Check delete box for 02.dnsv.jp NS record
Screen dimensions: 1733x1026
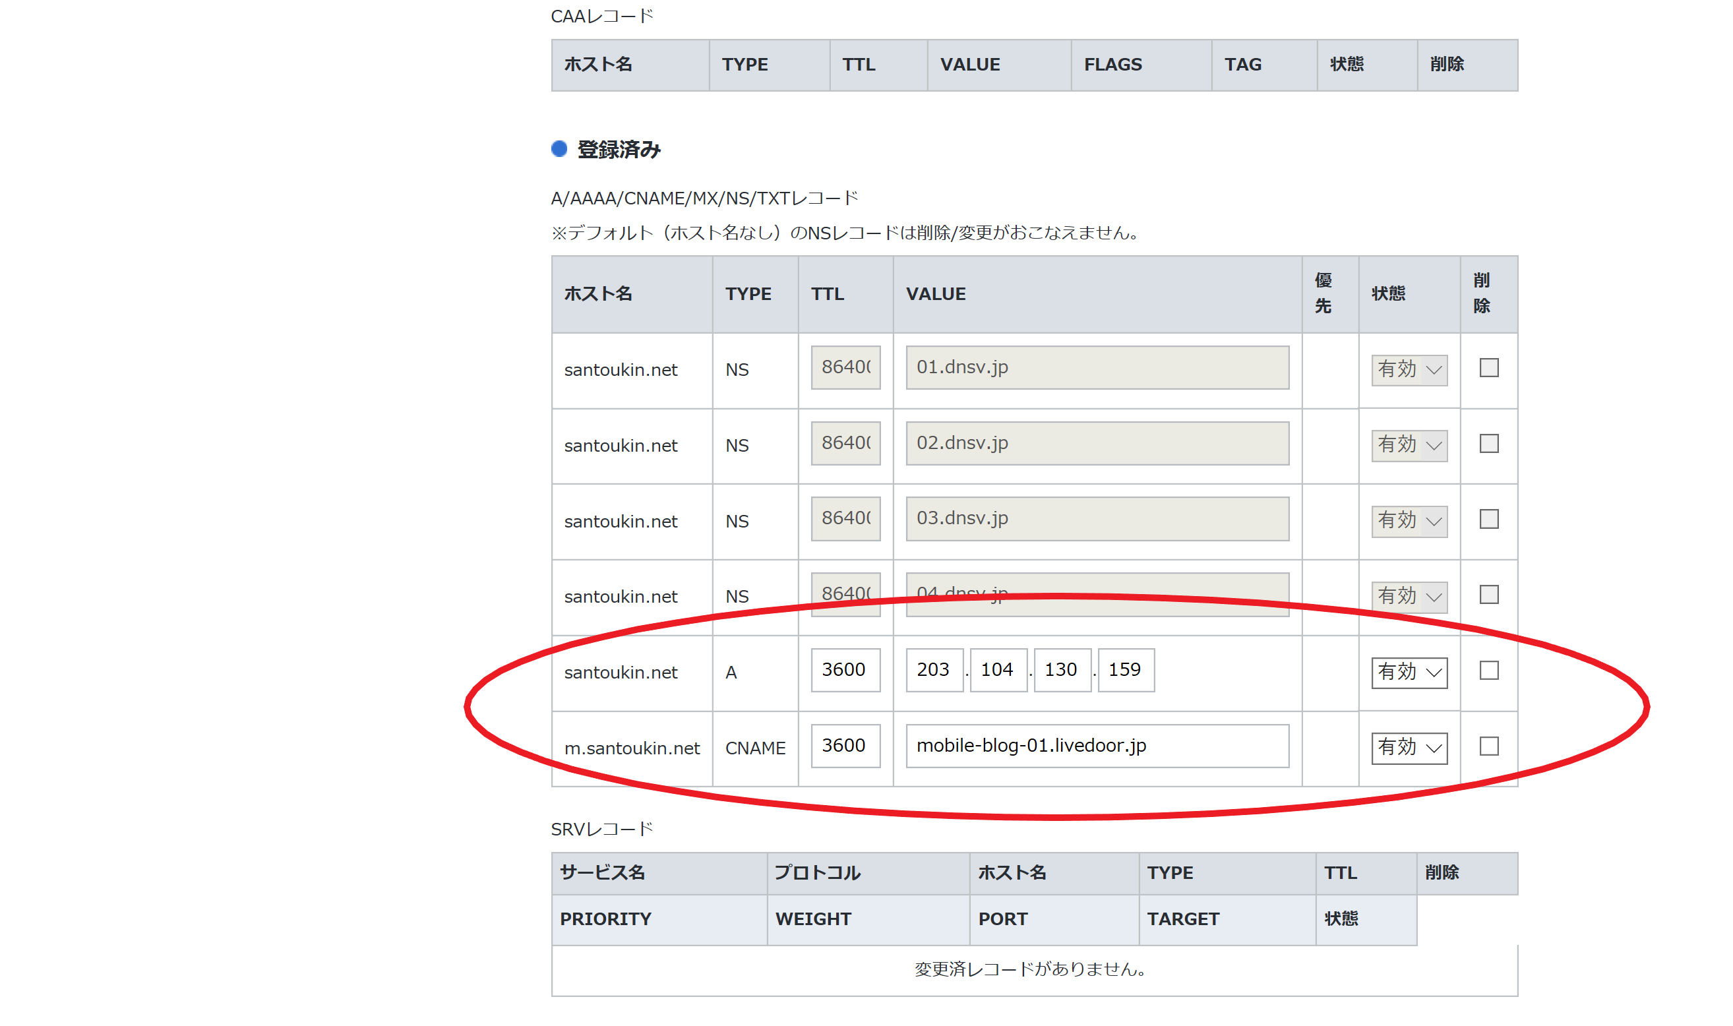click(1488, 443)
